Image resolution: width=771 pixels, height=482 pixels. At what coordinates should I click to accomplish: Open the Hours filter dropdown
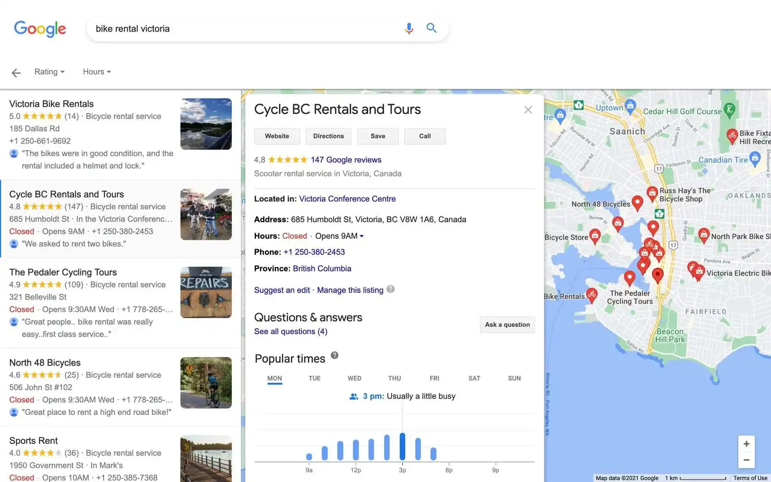click(97, 72)
